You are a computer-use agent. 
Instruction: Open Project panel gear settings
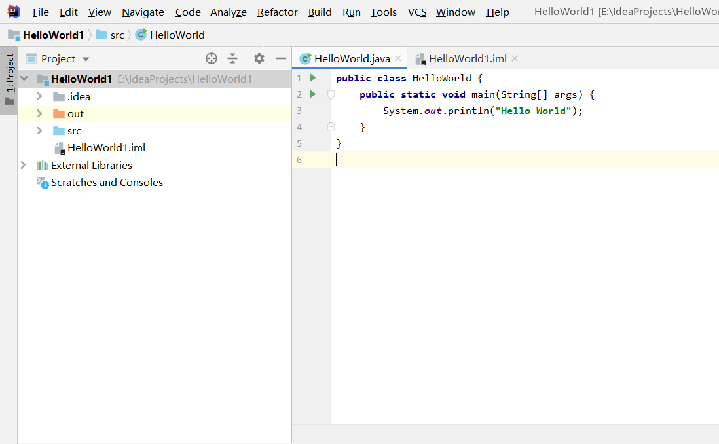pyautogui.click(x=259, y=58)
